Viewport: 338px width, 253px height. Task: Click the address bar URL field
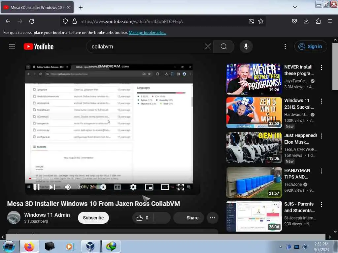[x=163, y=21]
